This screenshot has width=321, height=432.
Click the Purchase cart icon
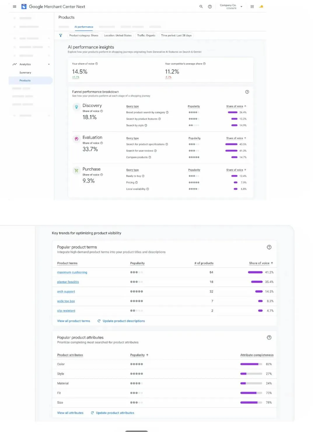[76, 170]
